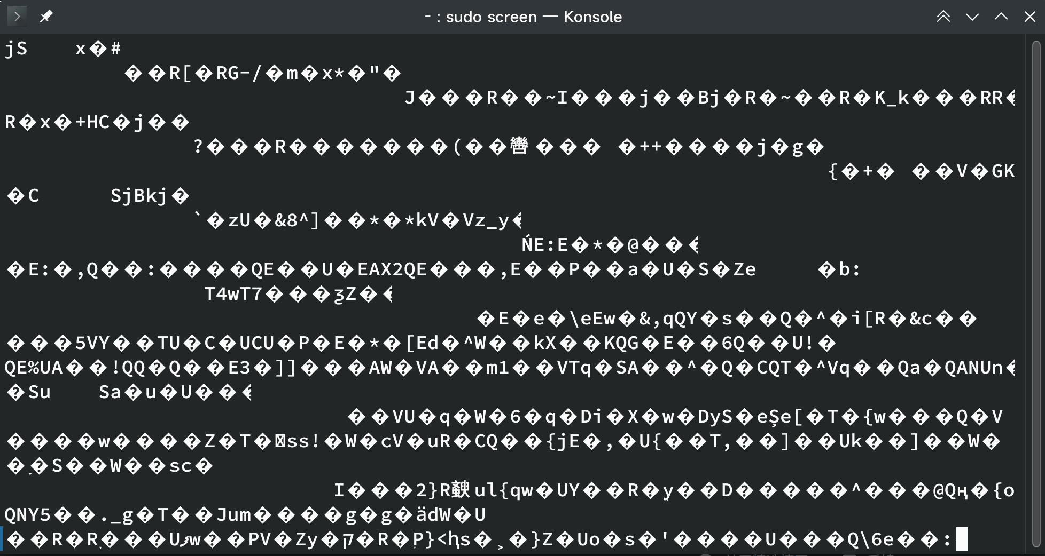Click the 'QANUn' text in the terminal

tap(973, 368)
